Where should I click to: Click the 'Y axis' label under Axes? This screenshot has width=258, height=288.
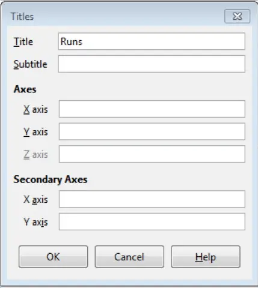click(35, 132)
